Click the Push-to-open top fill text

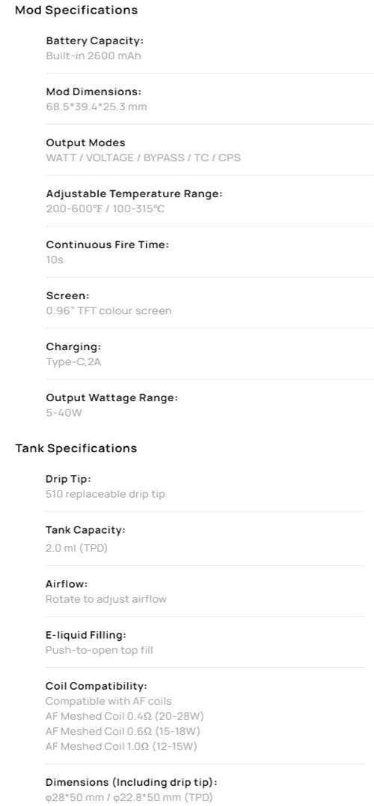pyautogui.click(x=99, y=650)
